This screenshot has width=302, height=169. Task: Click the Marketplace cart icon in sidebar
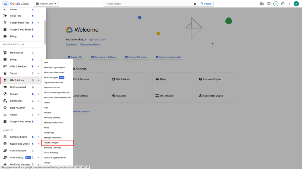(x=5, y=53)
